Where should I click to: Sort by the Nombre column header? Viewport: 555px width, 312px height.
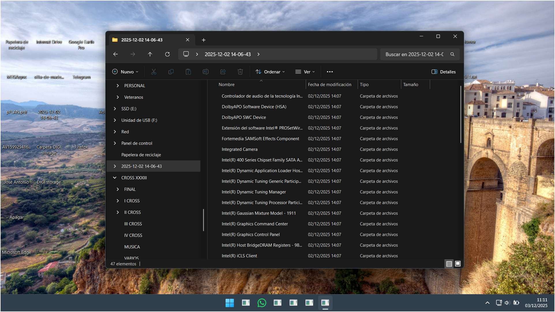(226, 85)
